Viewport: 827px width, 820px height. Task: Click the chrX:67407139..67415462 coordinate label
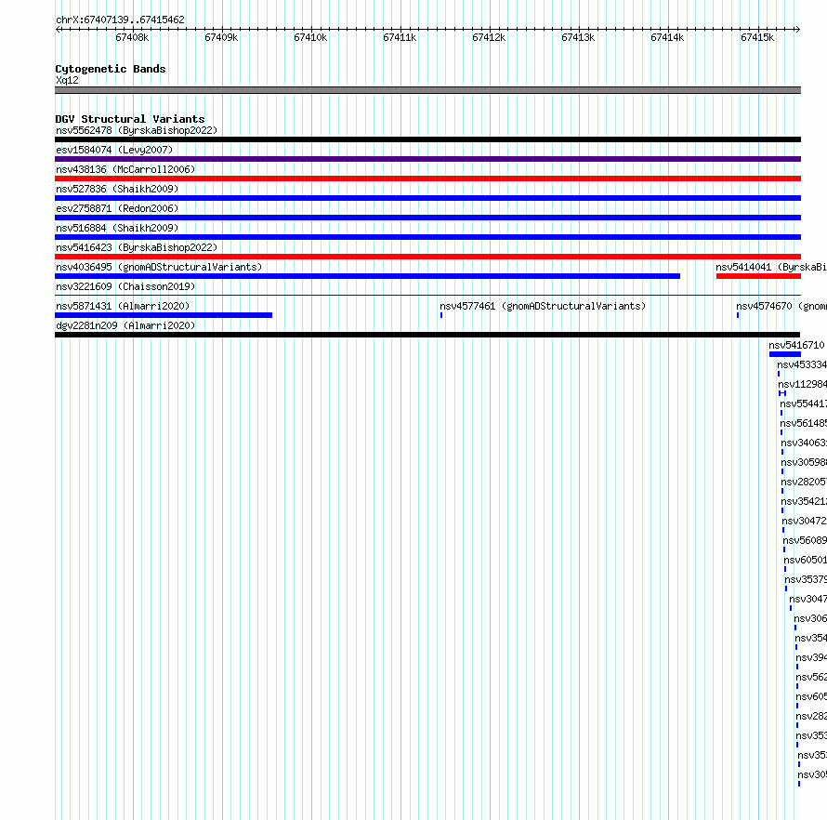click(x=120, y=20)
